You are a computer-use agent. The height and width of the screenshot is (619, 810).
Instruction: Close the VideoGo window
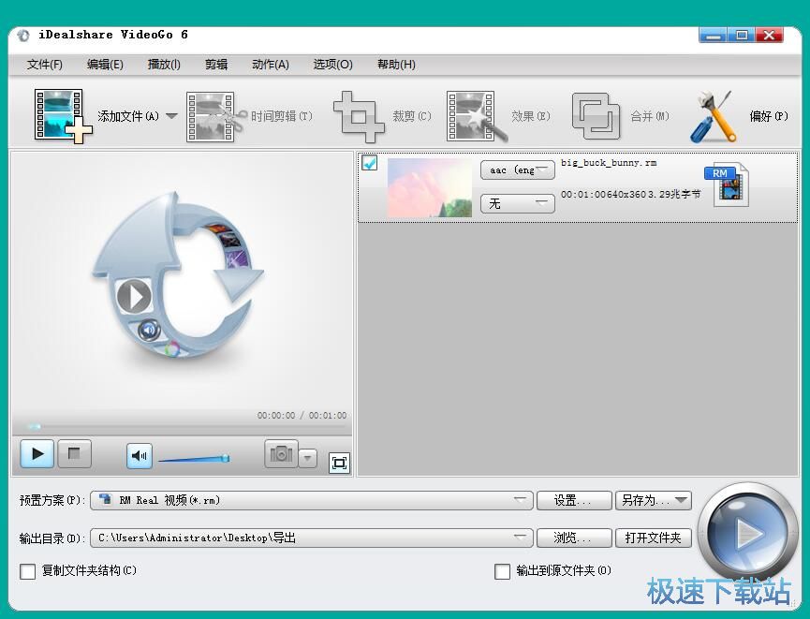click(769, 36)
